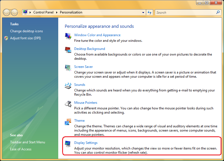224x161 pixels.
Task: Open the Screen Saver link
Action: (83, 67)
